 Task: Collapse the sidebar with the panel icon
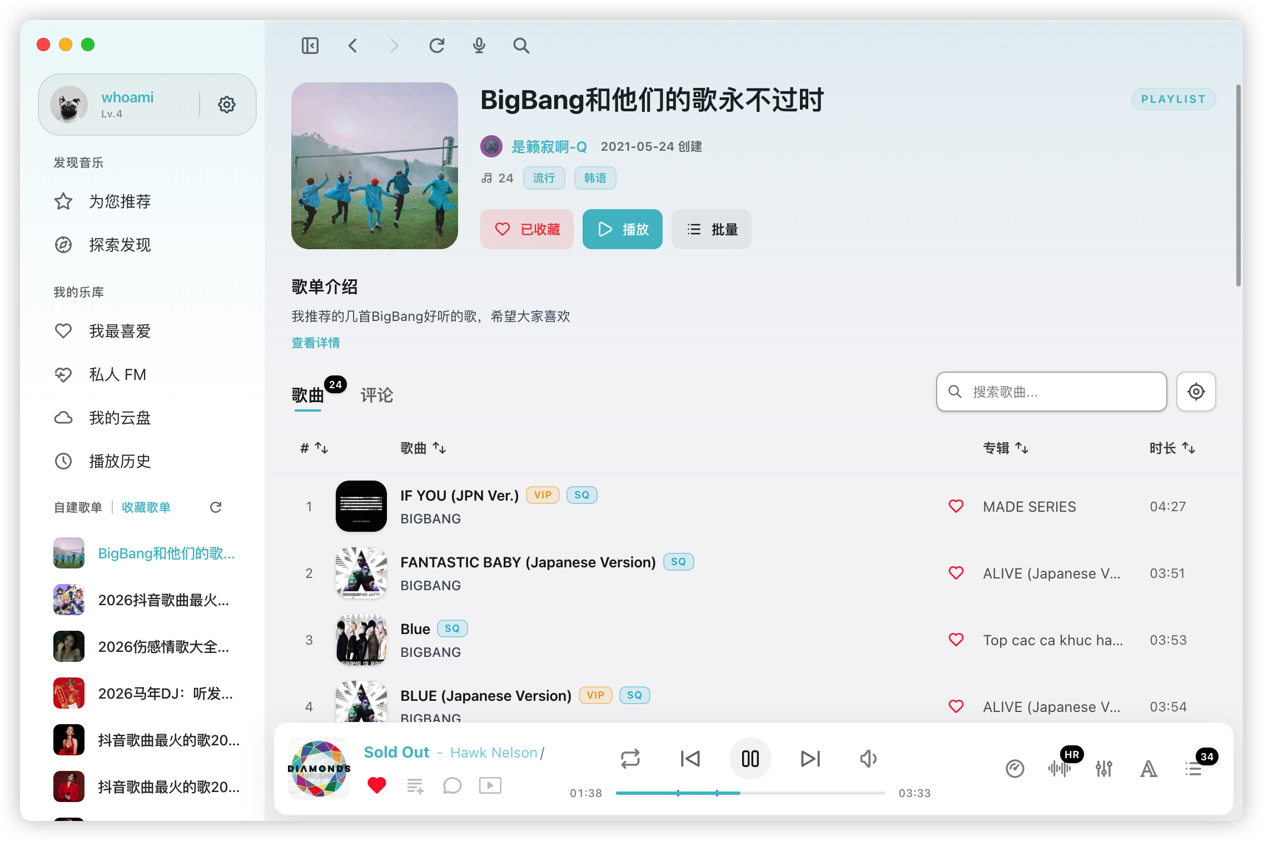click(310, 45)
